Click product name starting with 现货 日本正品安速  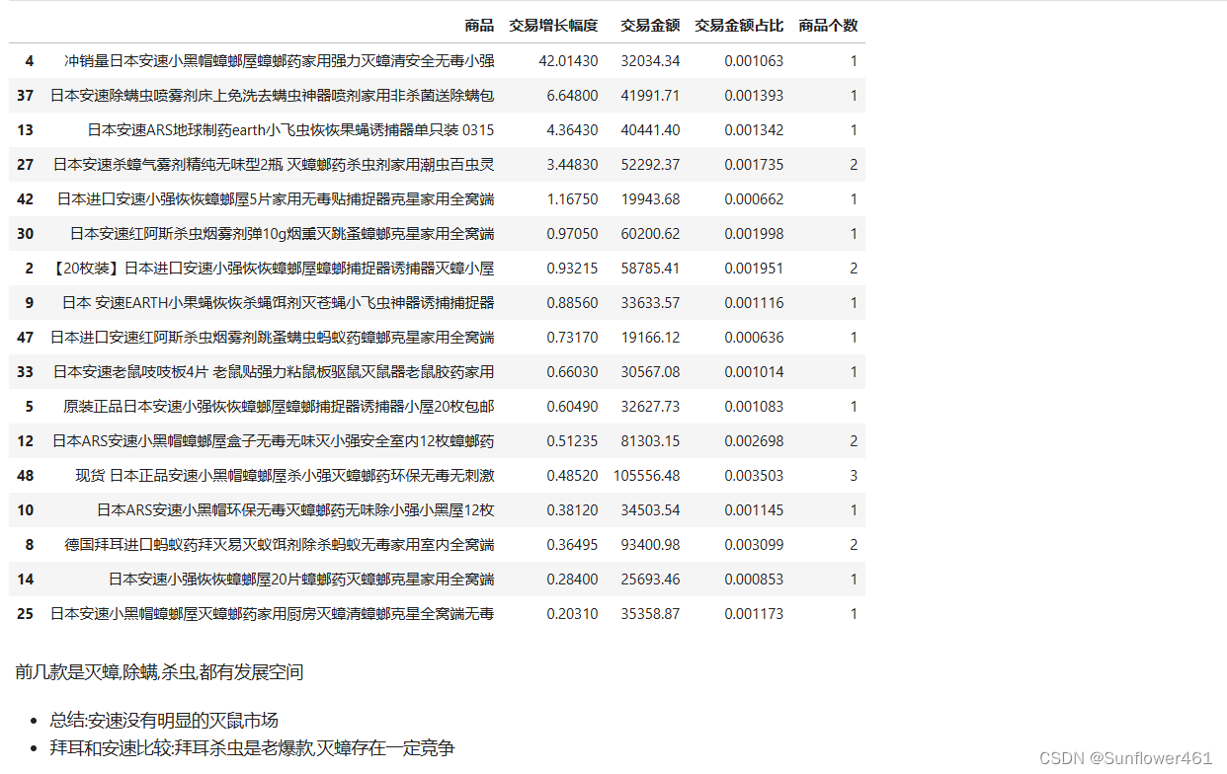(286, 476)
